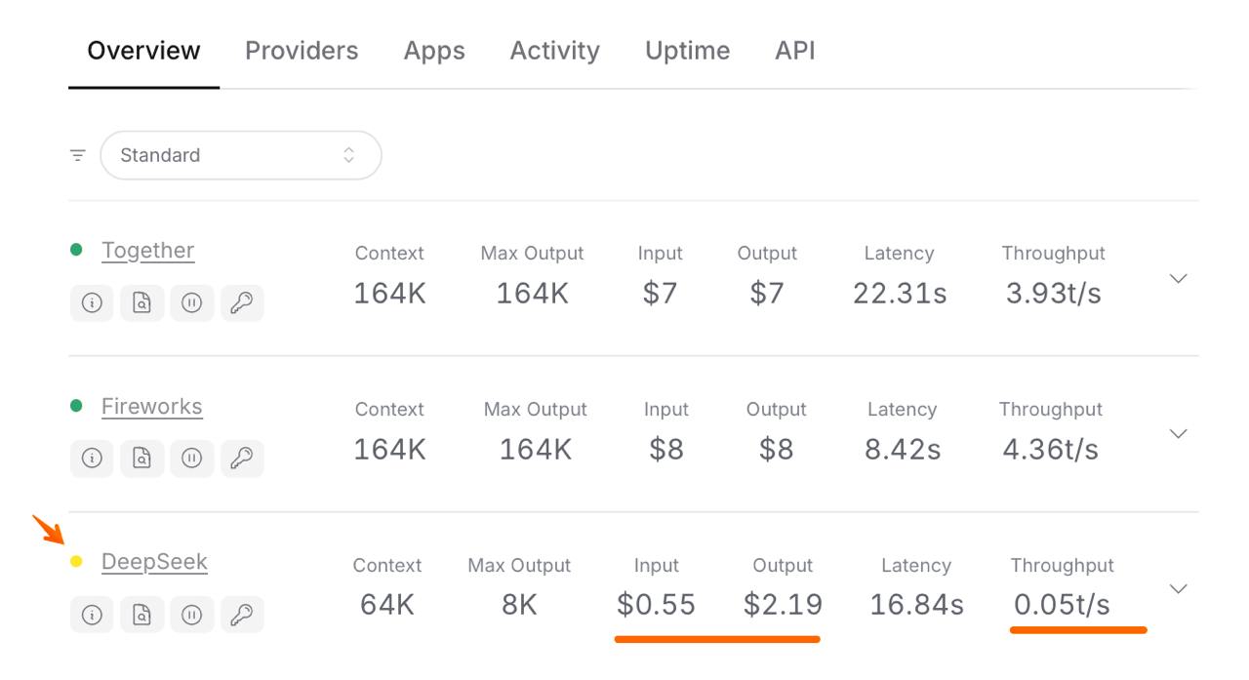Click Together's latency value 22.31s
The image size is (1249, 680).
(x=900, y=293)
